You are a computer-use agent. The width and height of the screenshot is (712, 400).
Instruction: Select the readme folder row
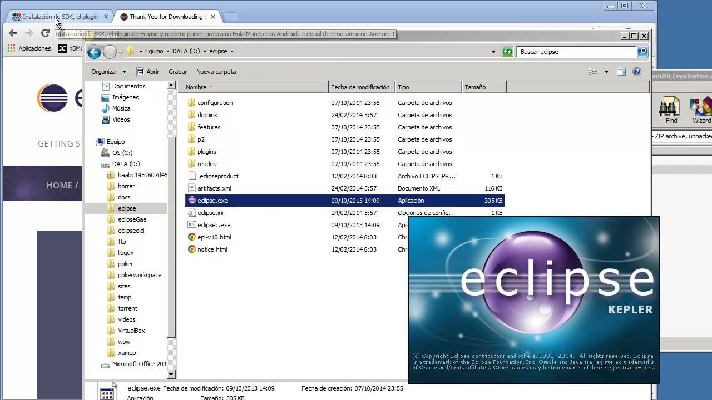pos(345,164)
